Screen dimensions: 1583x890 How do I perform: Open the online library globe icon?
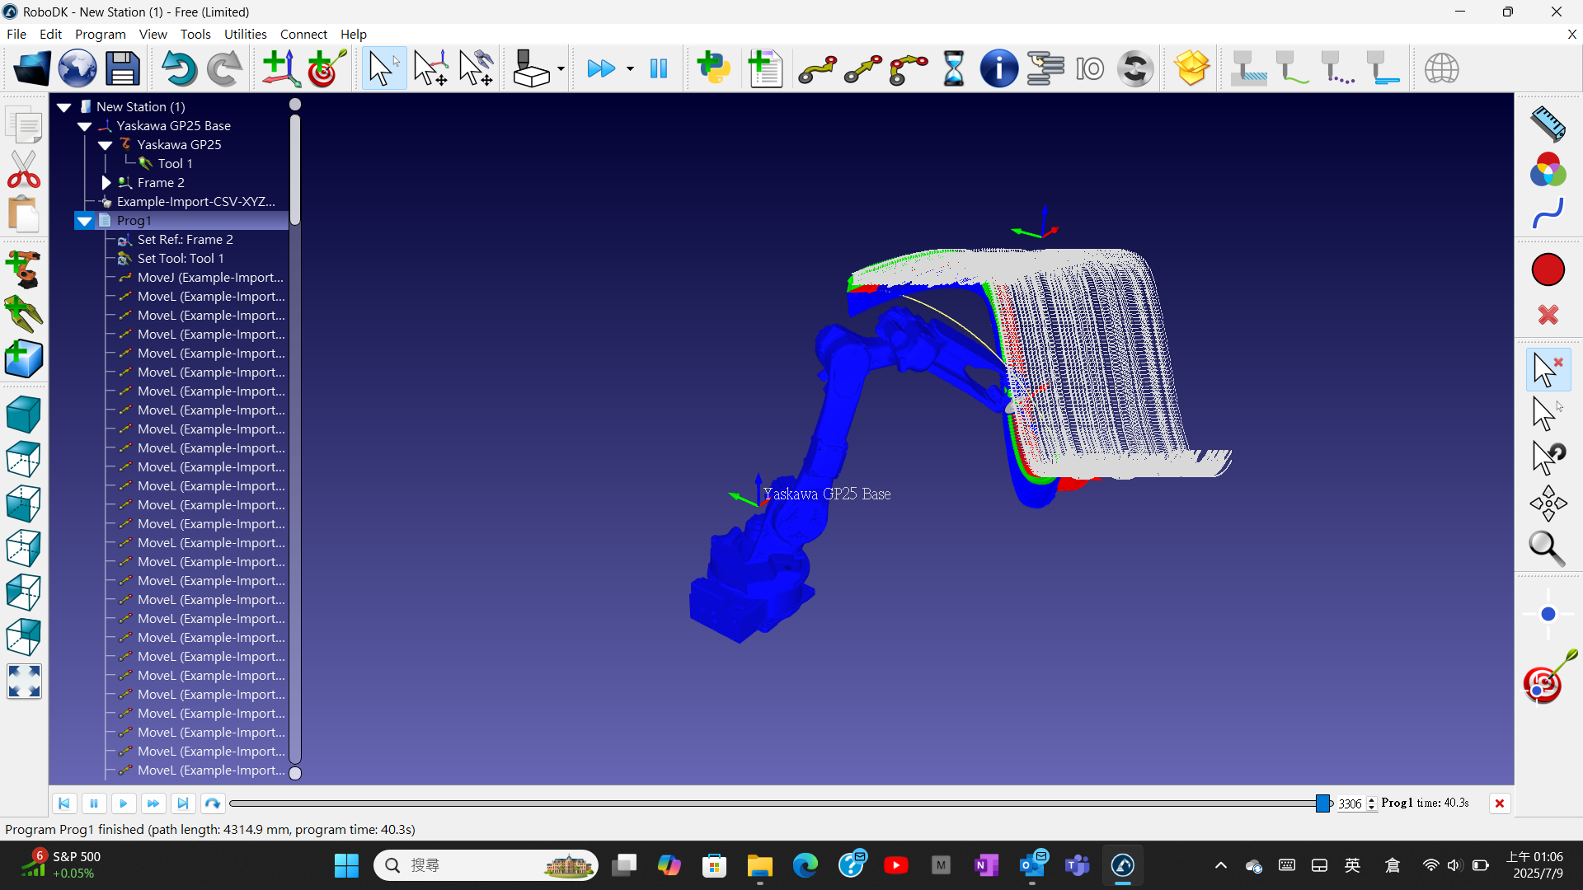78,68
